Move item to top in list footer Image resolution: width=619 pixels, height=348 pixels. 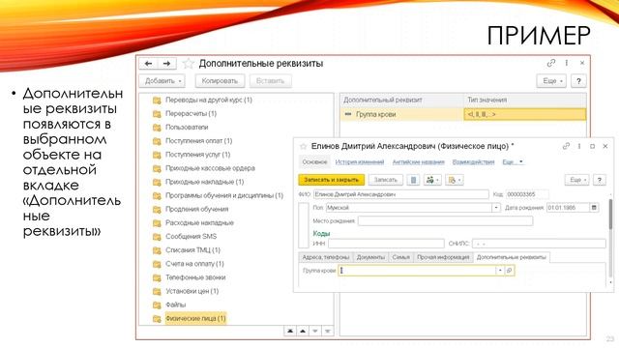[x=290, y=331]
